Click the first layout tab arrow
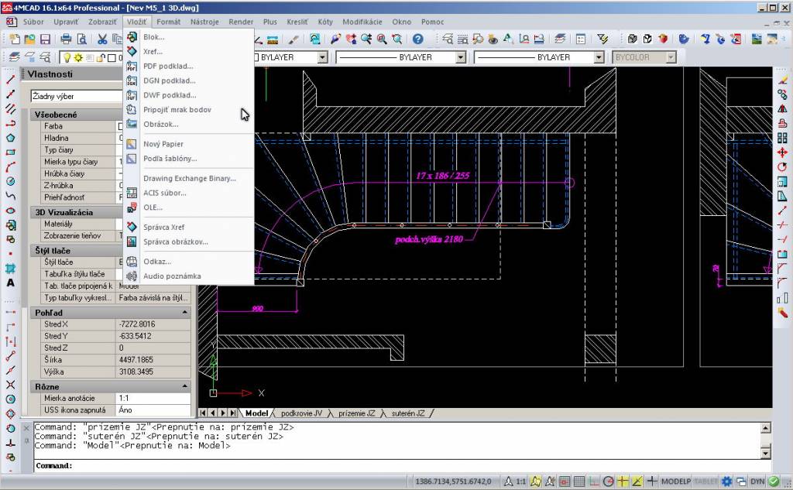 point(203,413)
